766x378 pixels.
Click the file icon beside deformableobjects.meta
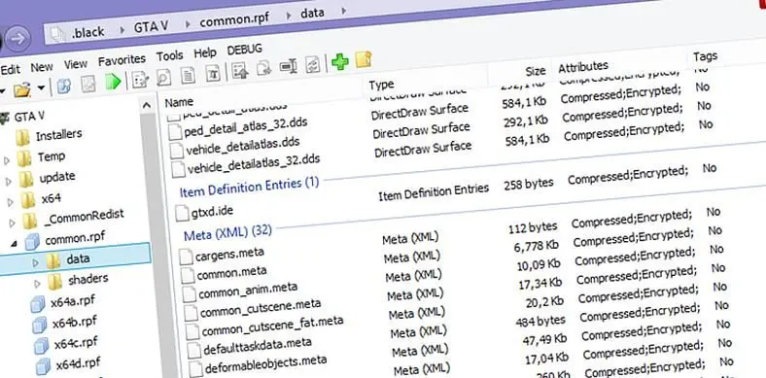tap(195, 369)
